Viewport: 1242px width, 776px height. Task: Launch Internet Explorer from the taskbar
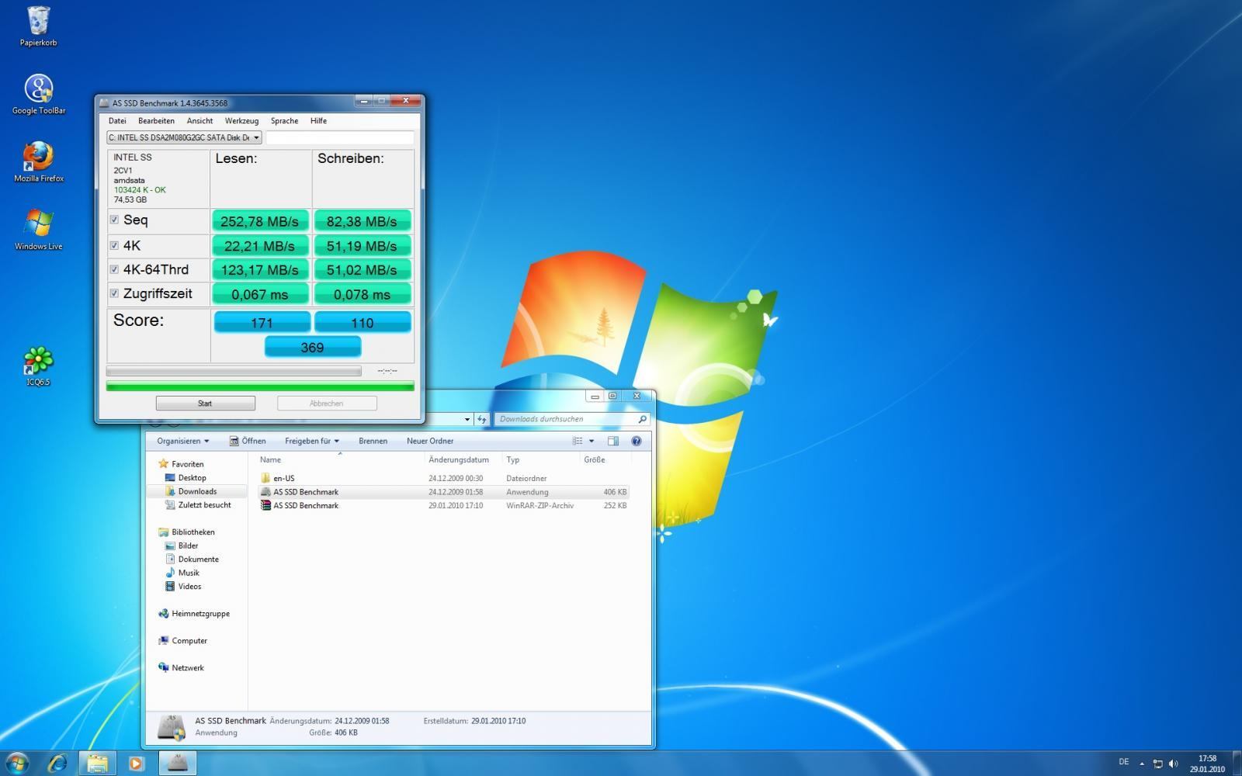click(x=57, y=763)
